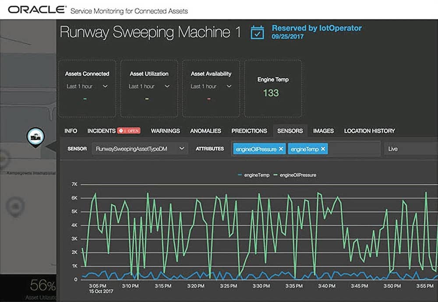Screen dimensions: 438x302
Task: Click the Asset Utilization card title
Action: click(x=149, y=74)
